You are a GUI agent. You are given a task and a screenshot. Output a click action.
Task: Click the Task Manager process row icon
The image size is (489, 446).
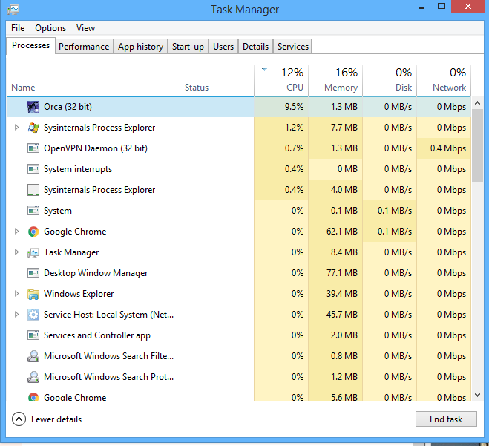pos(33,252)
